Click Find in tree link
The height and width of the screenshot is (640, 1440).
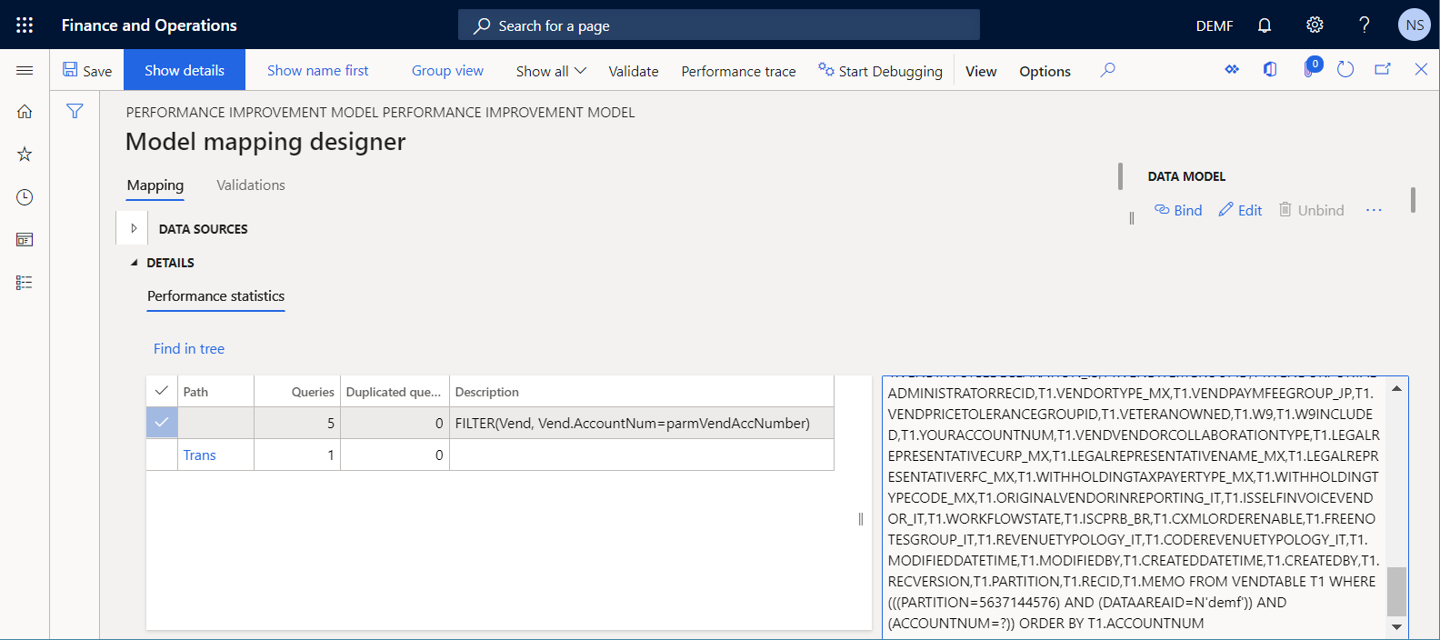(189, 348)
